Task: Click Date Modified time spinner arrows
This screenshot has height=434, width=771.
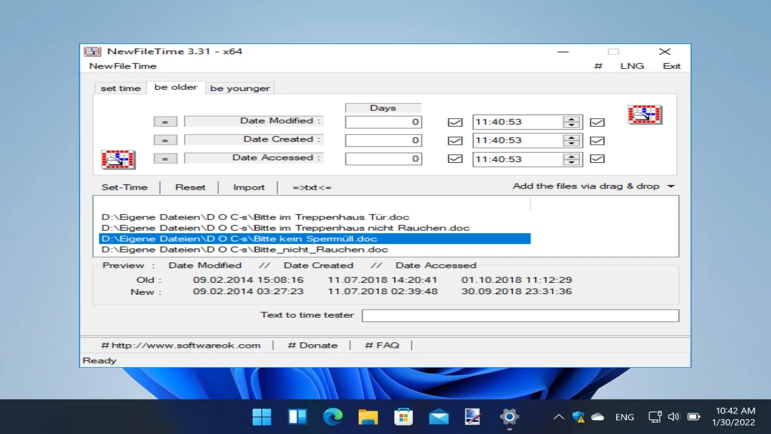Action: [x=571, y=122]
